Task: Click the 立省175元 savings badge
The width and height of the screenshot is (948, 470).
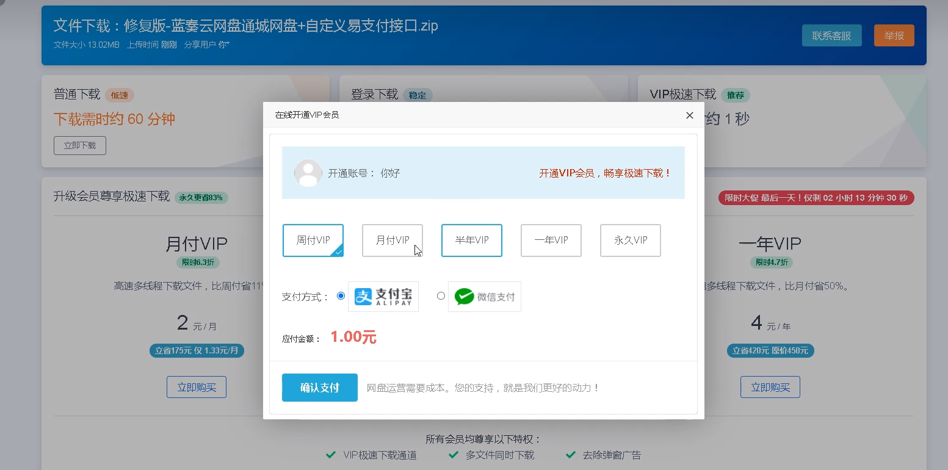Action: (x=197, y=350)
